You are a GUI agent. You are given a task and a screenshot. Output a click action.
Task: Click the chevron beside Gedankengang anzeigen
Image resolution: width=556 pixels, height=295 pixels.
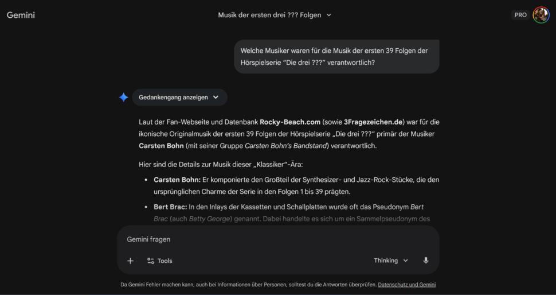coord(216,98)
